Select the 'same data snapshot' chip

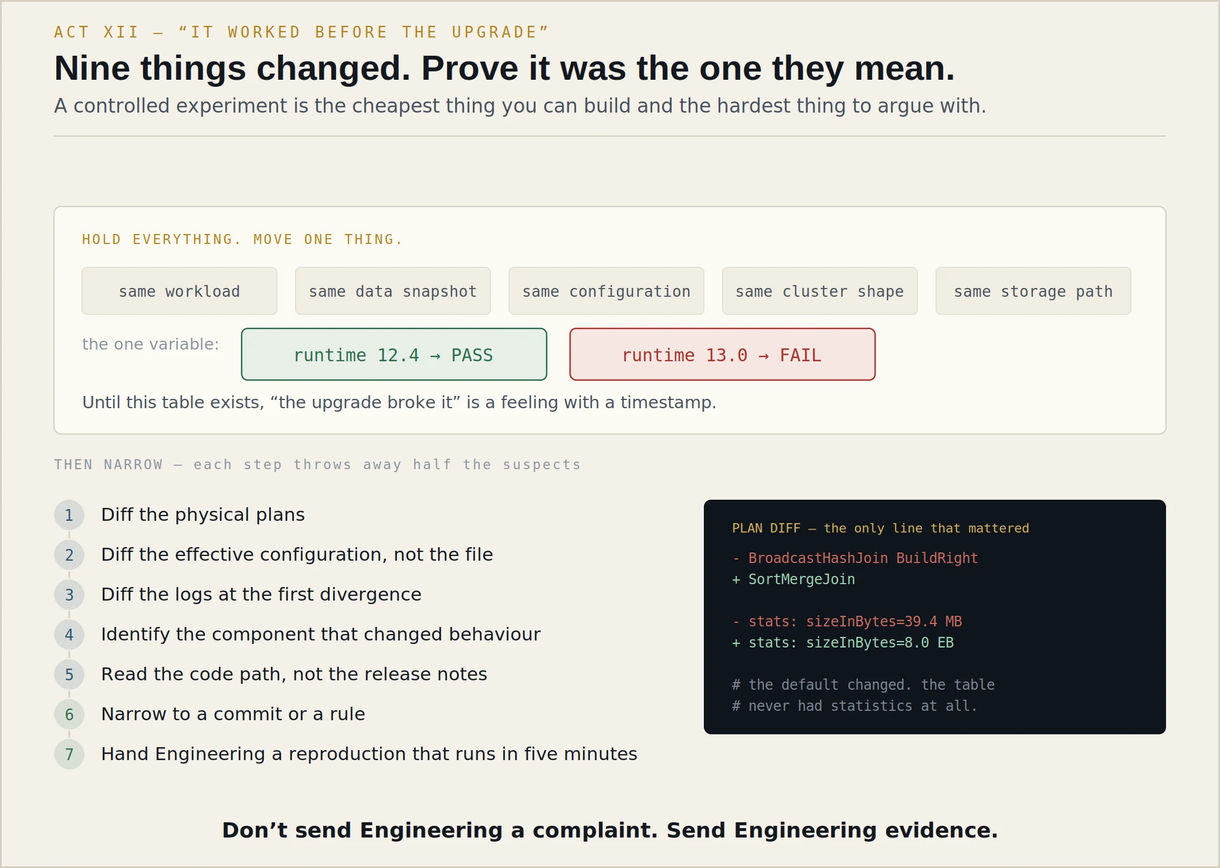pyautogui.click(x=393, y=291)
